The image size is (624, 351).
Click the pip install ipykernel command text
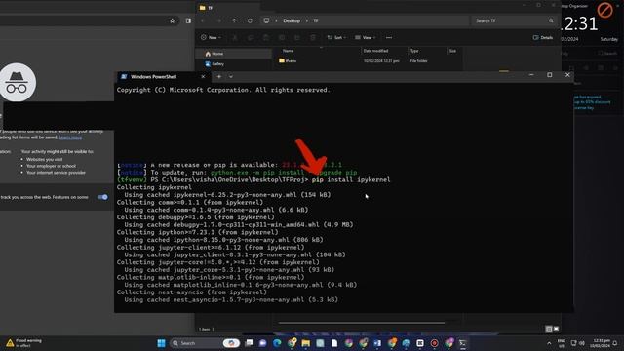coord(351,179)
